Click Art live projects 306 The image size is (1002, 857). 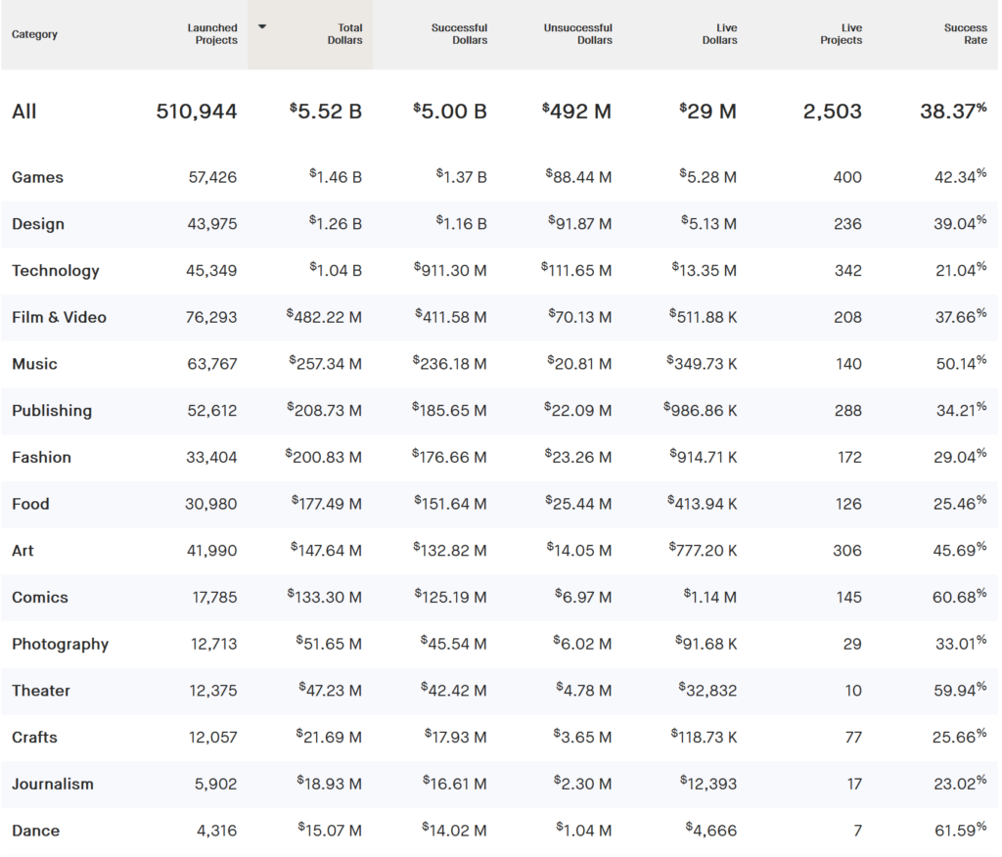(847, 551)
